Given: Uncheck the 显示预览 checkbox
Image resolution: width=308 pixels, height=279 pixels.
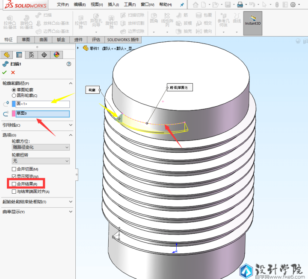Looking at the screenshot, I should [x=14, y=176].
